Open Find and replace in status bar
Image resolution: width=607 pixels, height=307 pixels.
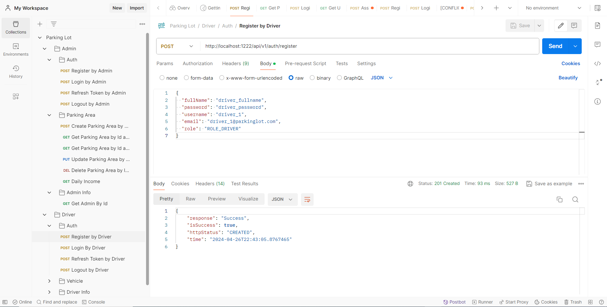point(57,302)
